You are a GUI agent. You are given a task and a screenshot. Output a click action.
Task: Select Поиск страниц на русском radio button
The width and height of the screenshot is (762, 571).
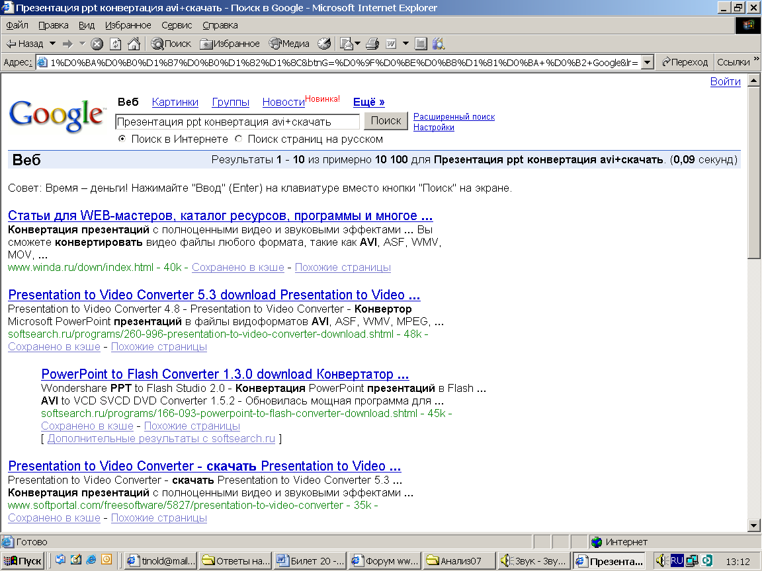(x=238, y=139)
